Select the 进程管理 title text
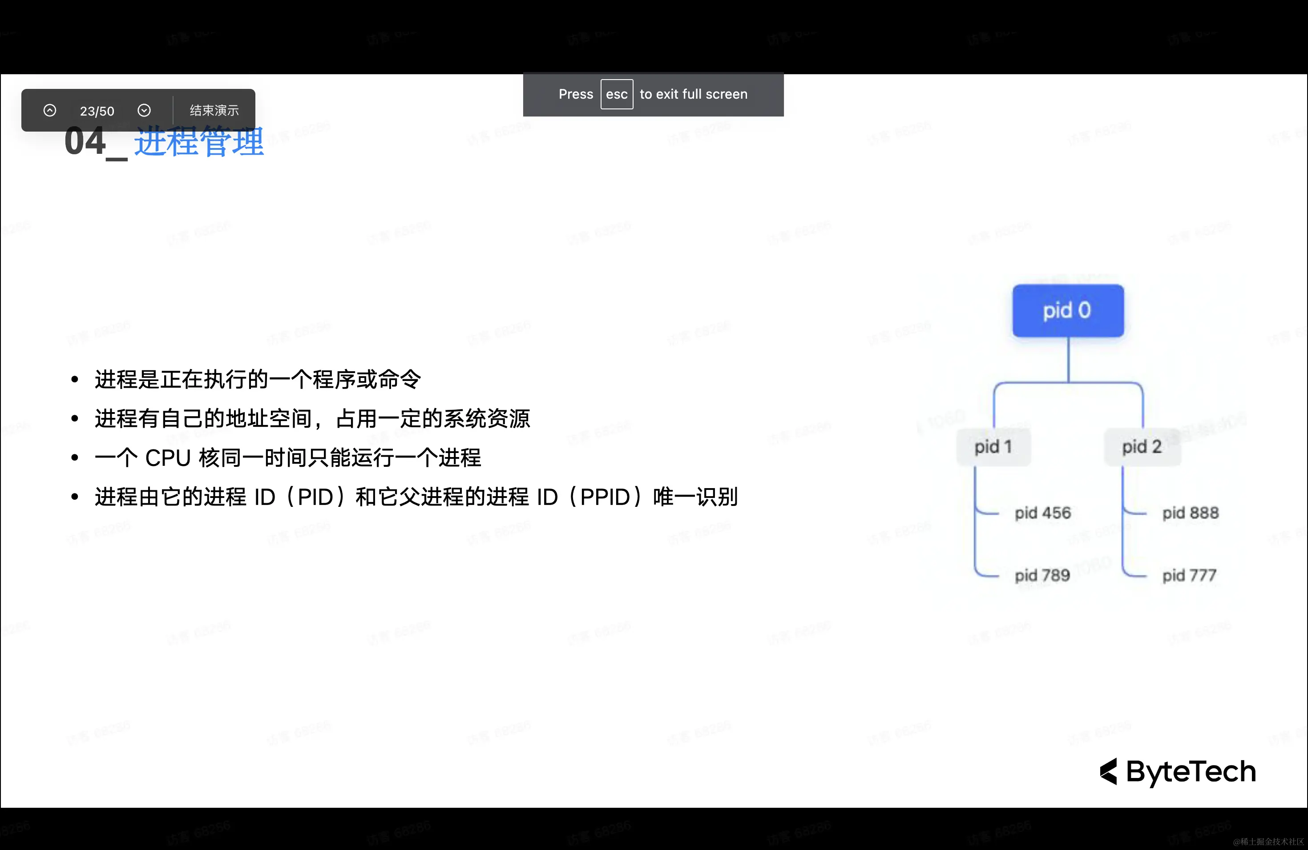This screenshot has height=850, width=1308. point(198,142)
